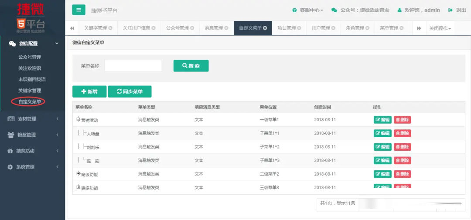Close the 关键字管理 tab with its x icon
Viewport: 471px width, 220px height.
point(110,28)
